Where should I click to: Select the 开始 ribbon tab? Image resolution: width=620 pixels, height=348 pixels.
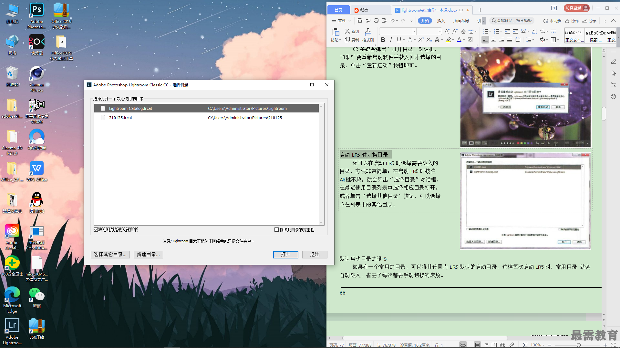[425, 21]
